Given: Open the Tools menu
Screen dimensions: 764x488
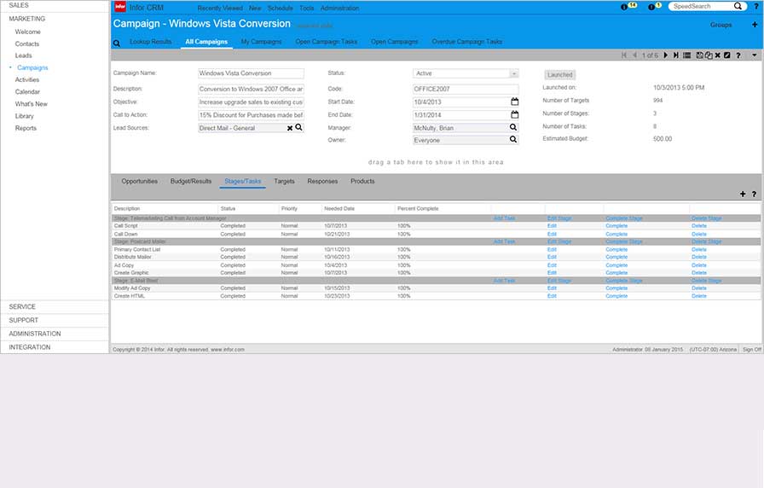Looking at the screenshot, I should 306,8.
